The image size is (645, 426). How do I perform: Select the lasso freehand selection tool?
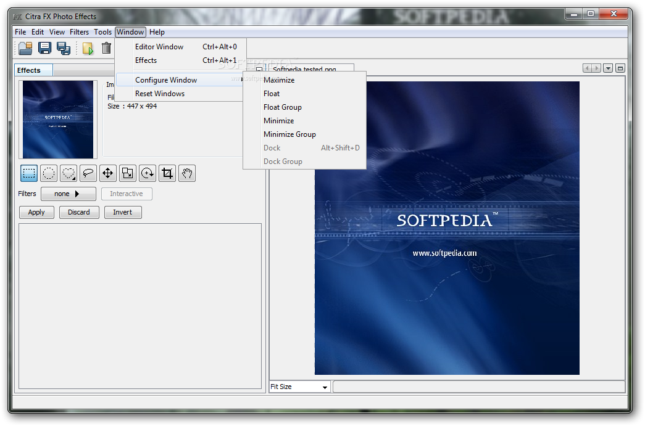pyautogui.click(x=88, y=173)
